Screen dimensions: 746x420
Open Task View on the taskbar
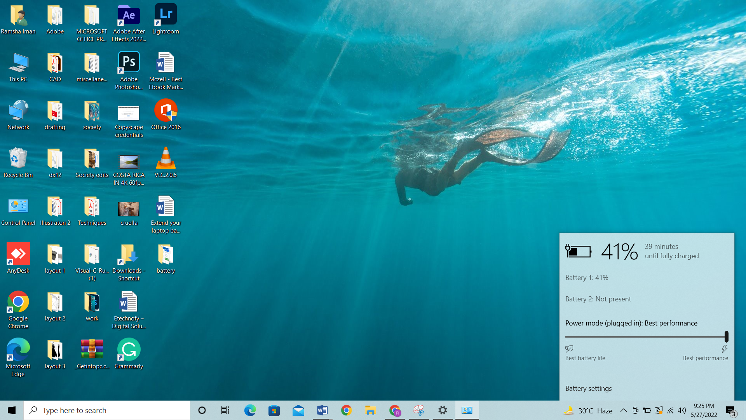coord(225,410)
